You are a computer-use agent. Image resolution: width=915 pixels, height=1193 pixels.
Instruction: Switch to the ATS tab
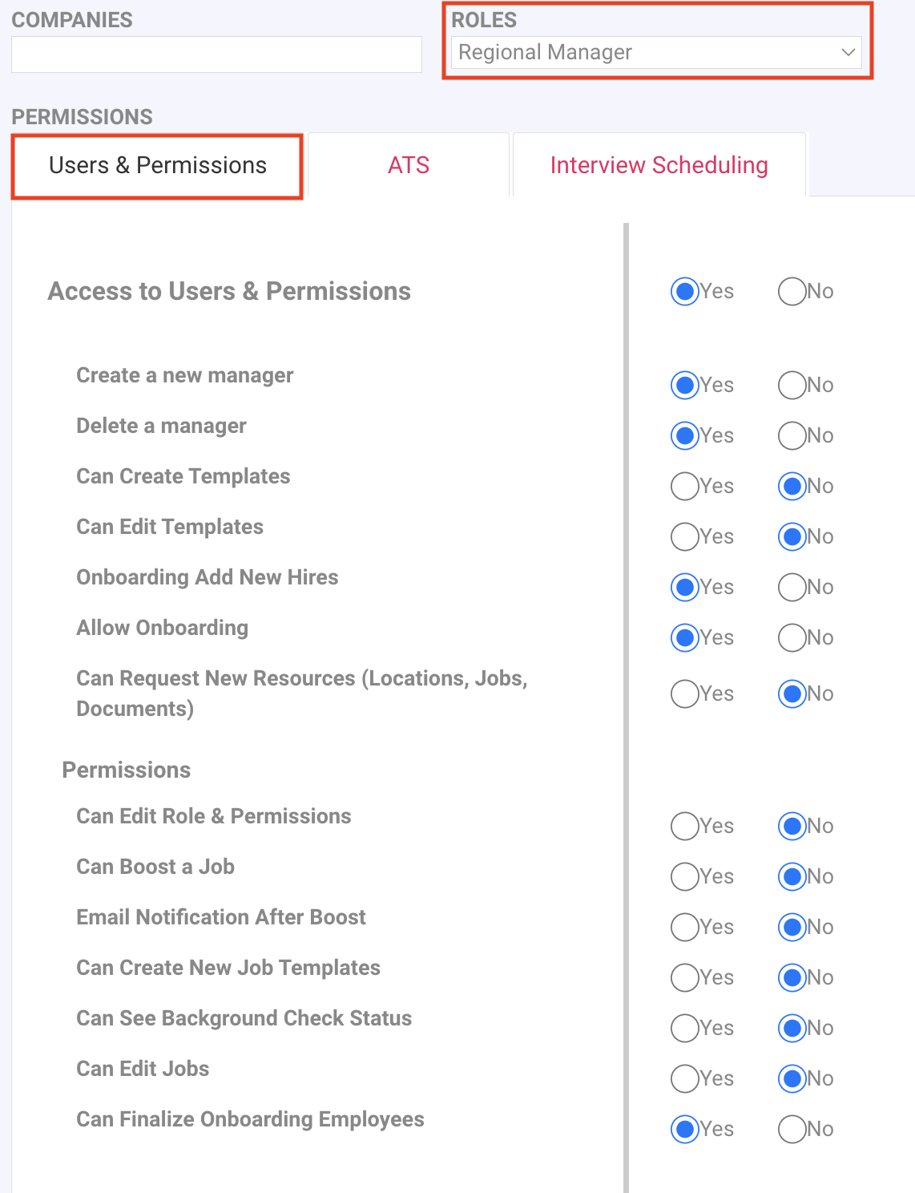point(409,165)
